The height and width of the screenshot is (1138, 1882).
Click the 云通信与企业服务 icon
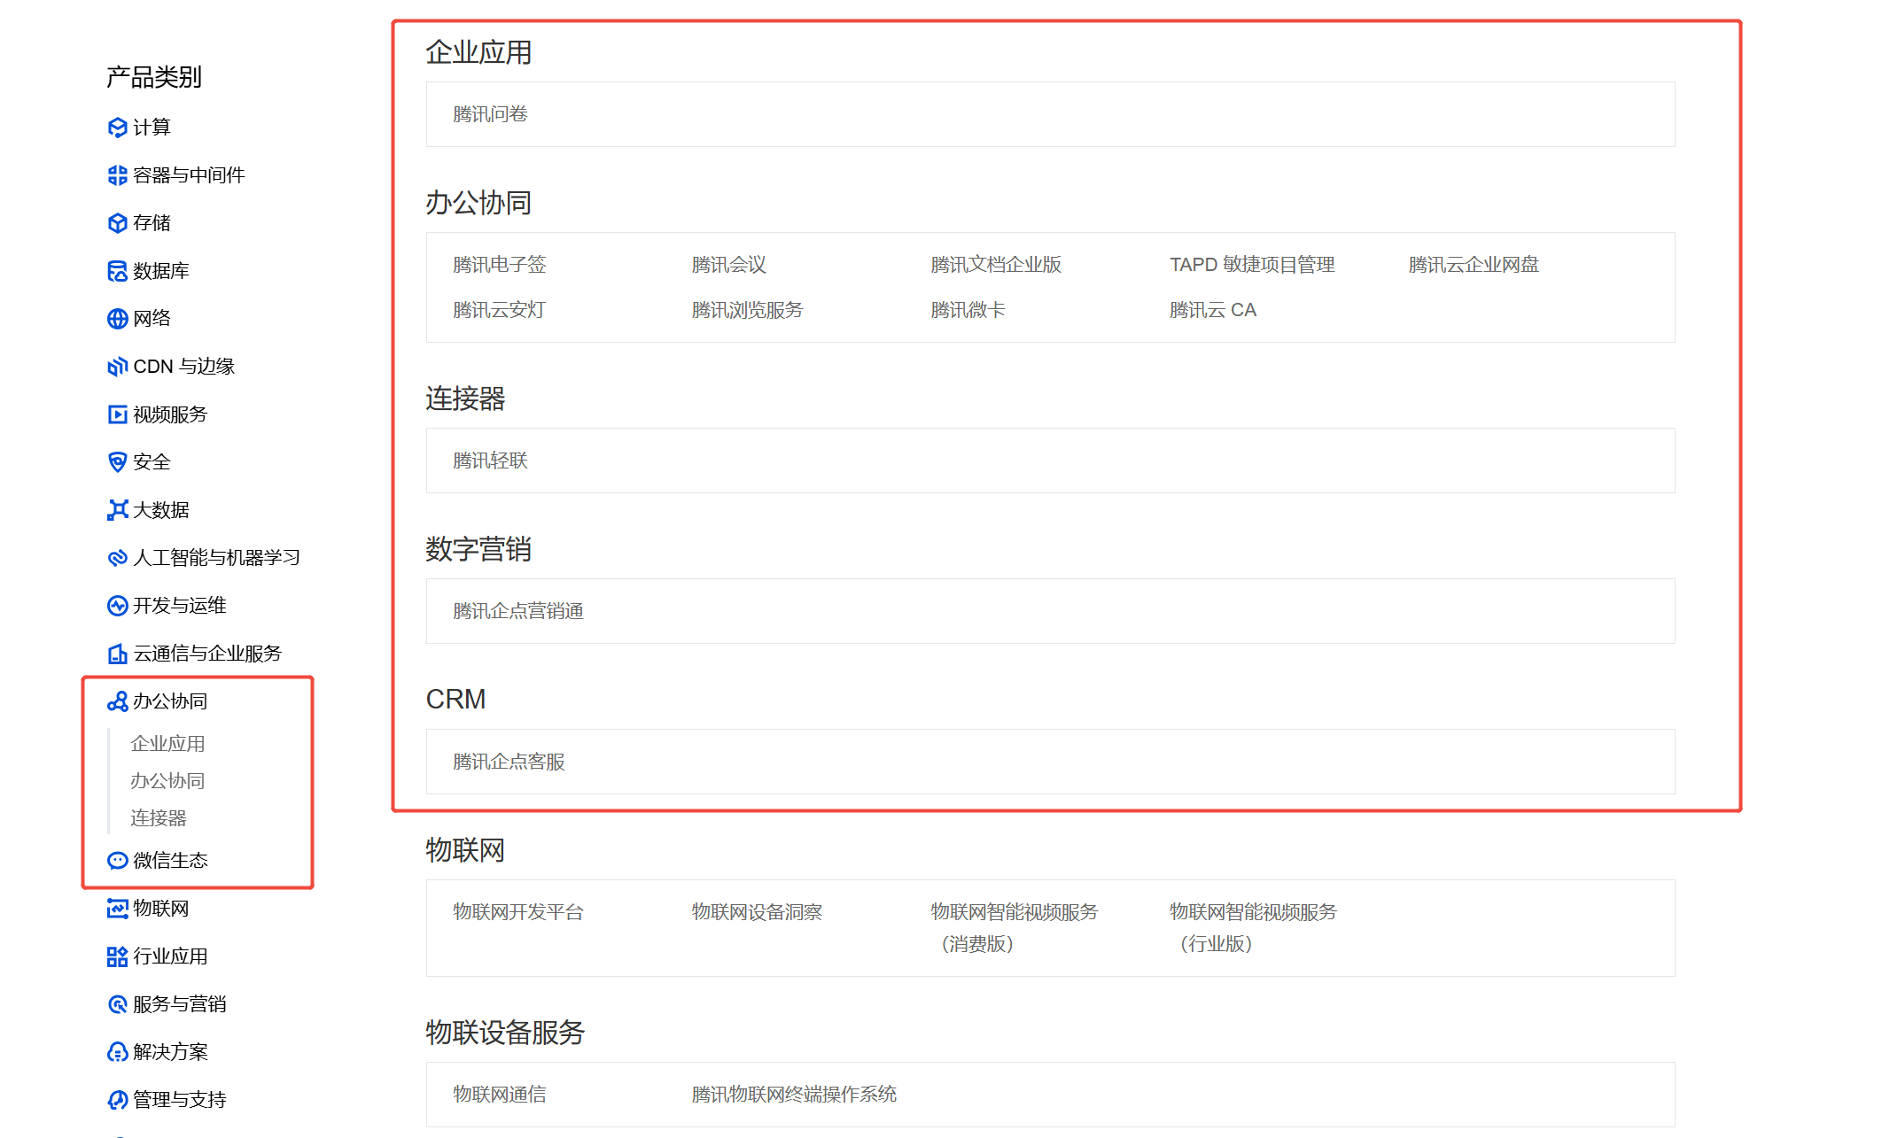pos(117,654)
